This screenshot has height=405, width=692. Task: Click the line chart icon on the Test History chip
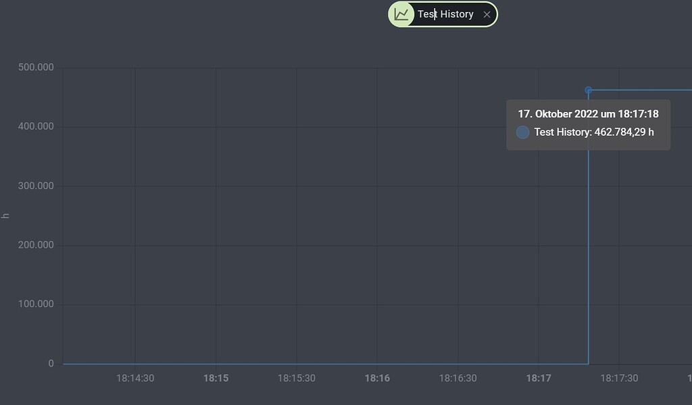(402, 14)
